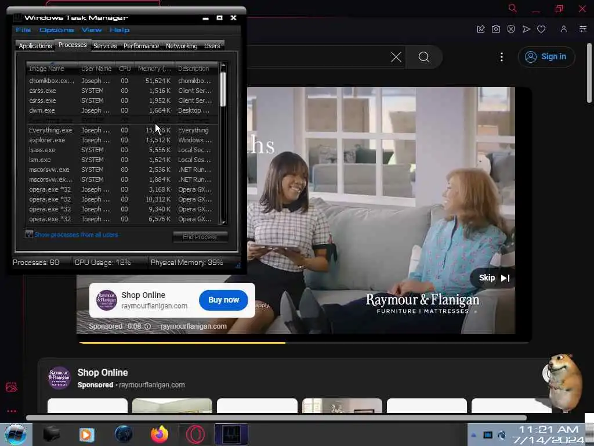Open the Opera sidebar picture icon
This screenshot has width=594, height=446.
pyautogui.click(x=12, y=387)
